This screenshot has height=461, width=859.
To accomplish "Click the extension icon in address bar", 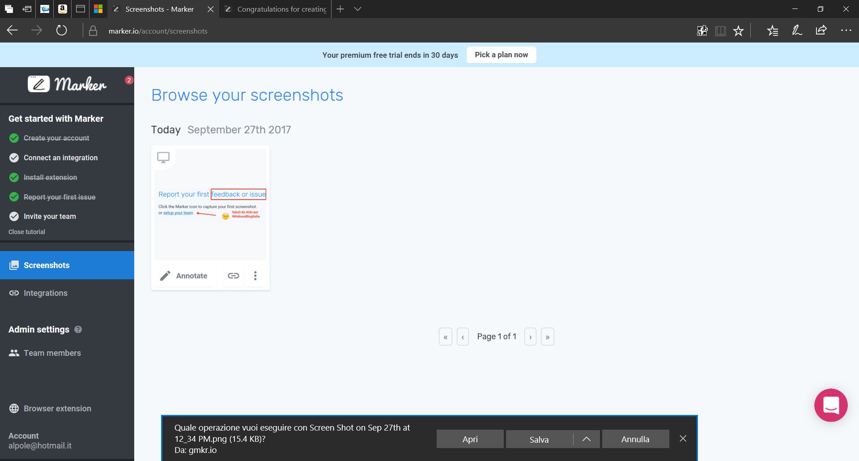I will [702, 30].
